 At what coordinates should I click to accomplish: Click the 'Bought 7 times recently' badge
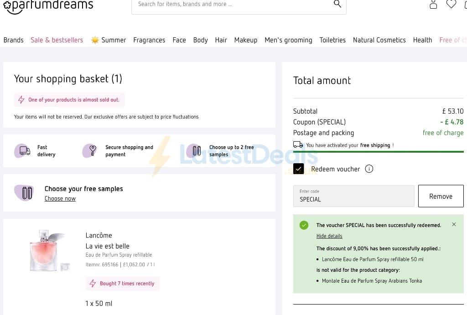click(x=123, y=284)
